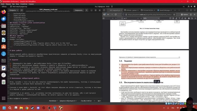Go to previous PDF page
The image size is (197, 111).
(113, 18)
